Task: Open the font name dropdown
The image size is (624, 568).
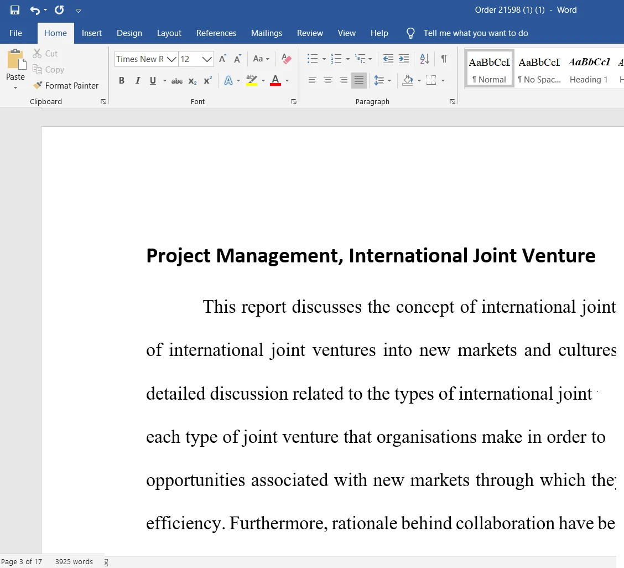Action: [171, 59]
